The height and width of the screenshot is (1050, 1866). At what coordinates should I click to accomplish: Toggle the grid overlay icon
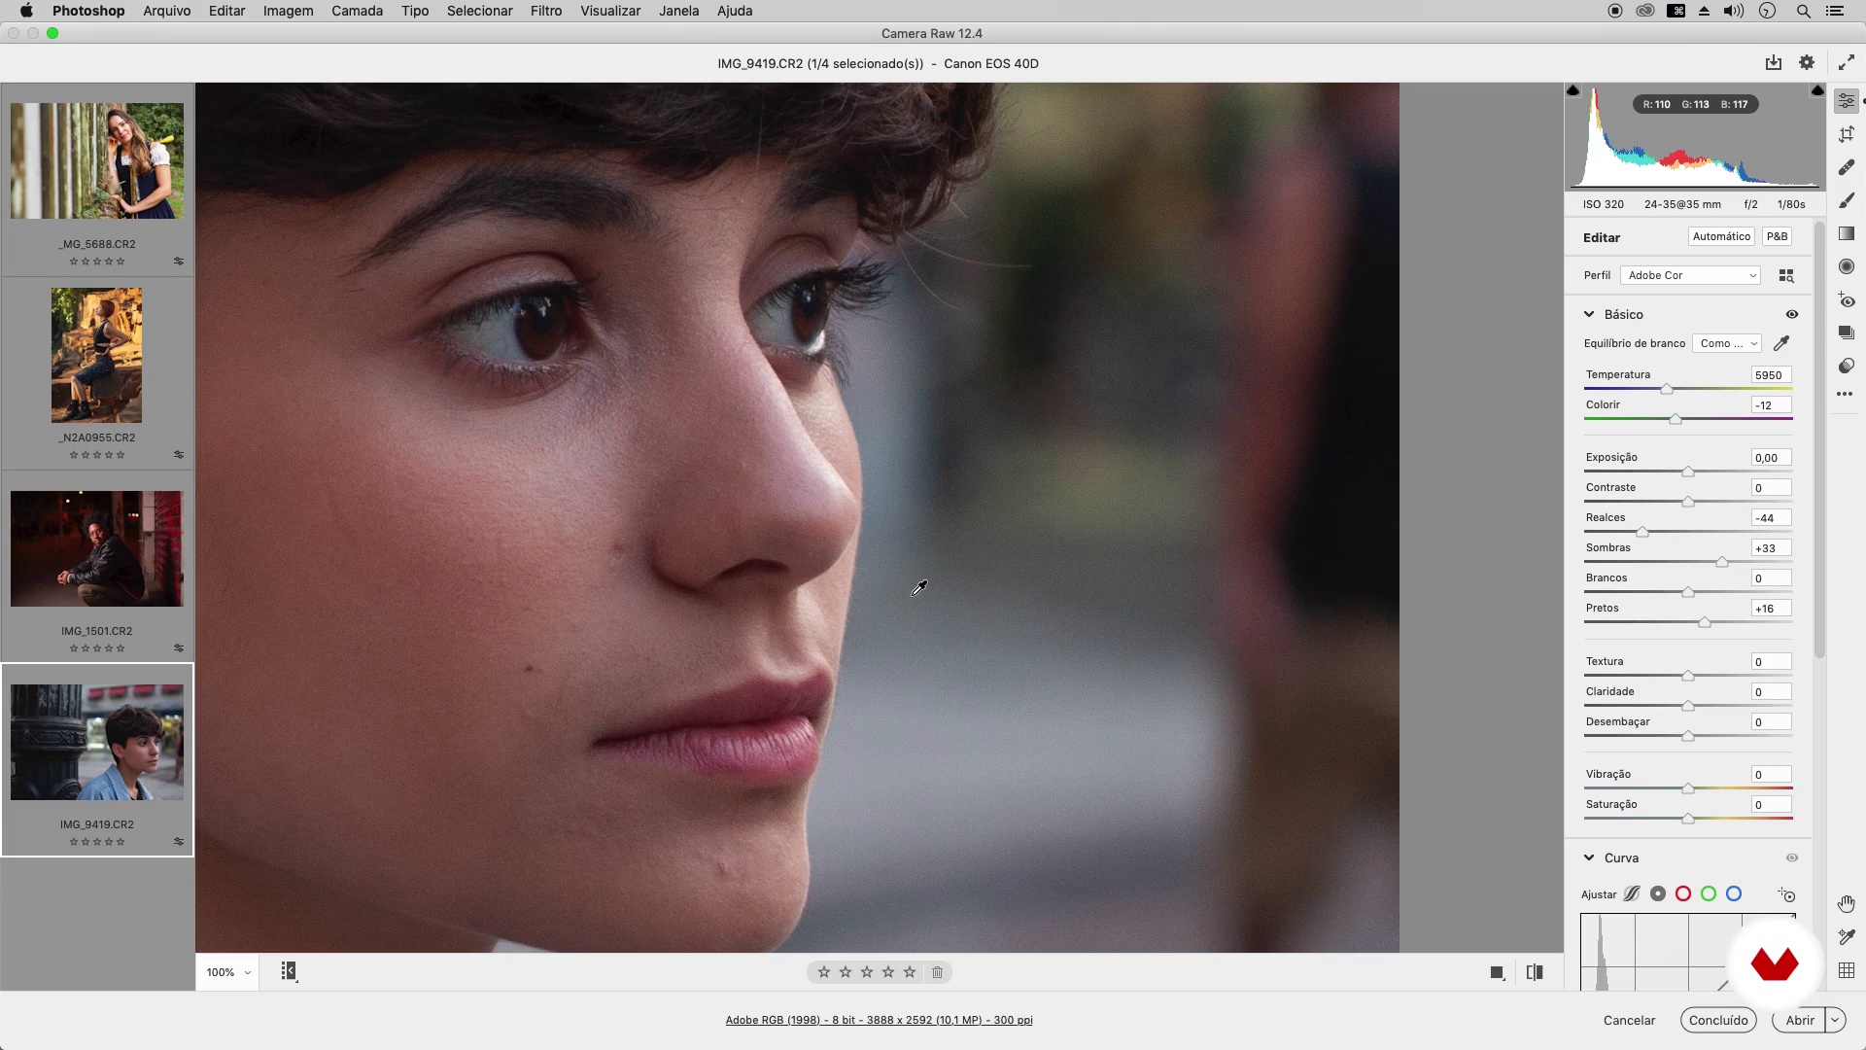click(x=1847, y=970)
